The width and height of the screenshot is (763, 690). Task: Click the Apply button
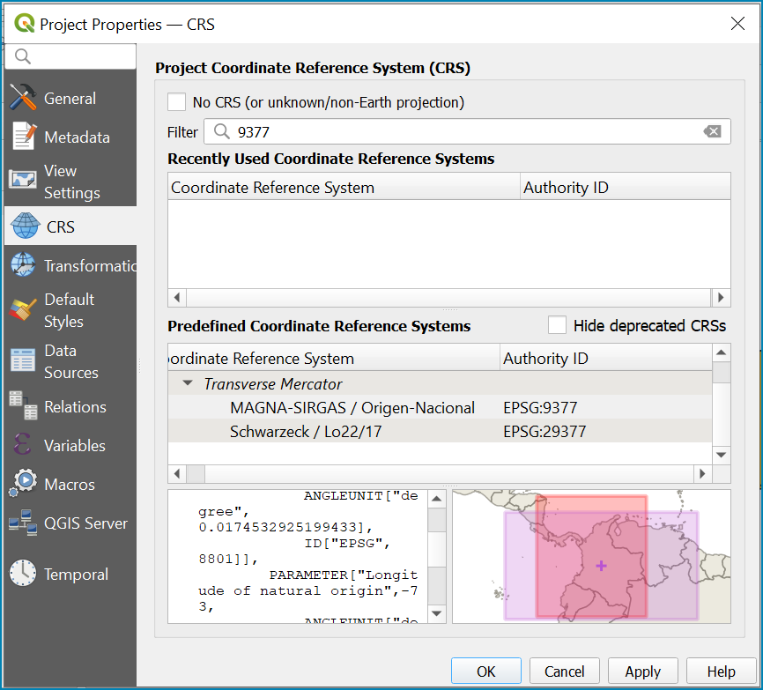coord(643,671)
